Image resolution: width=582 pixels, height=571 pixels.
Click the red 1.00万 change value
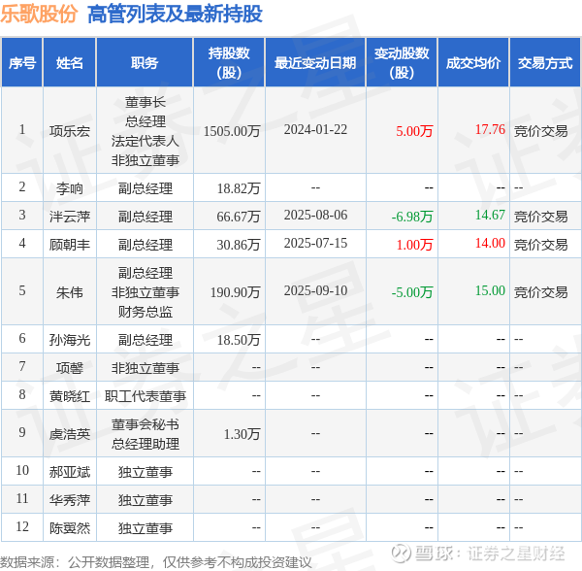pyautogui.click(x=414, y=245)
